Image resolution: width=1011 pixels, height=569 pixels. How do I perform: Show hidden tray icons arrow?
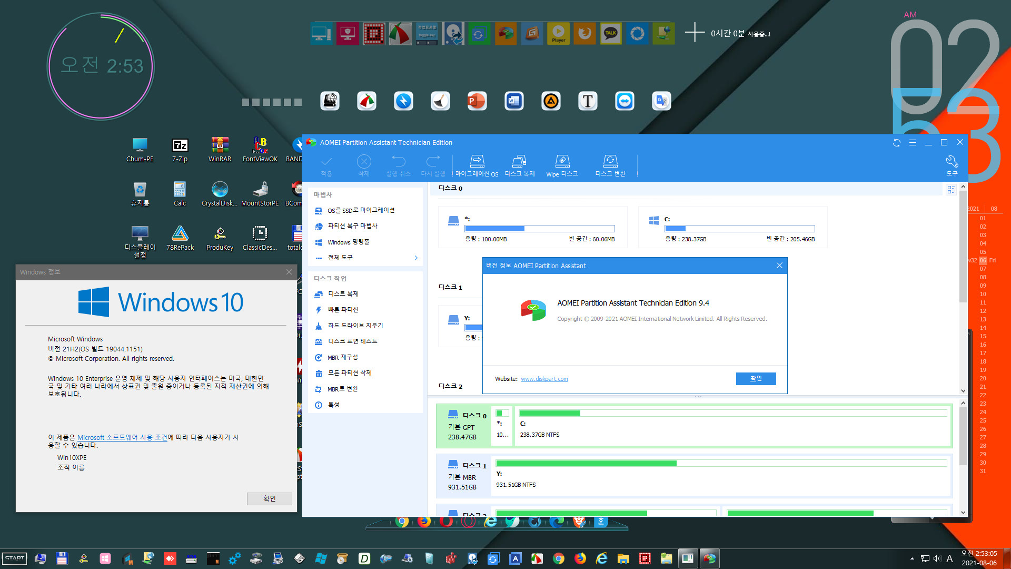912,558
